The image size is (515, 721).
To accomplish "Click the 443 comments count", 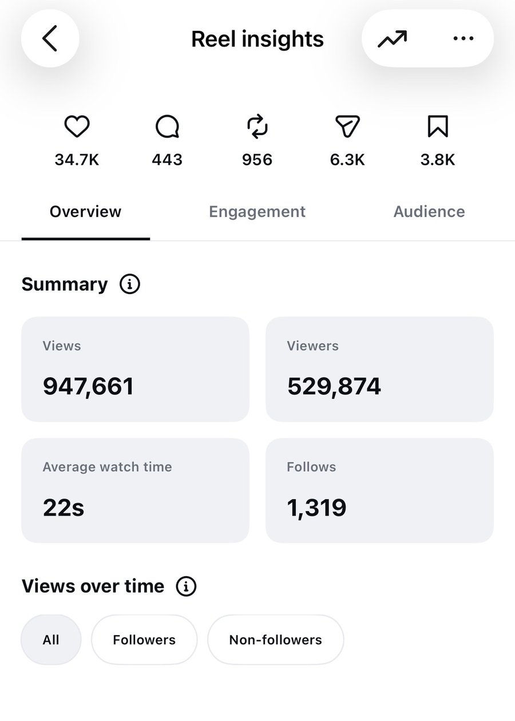I will 167,160.
